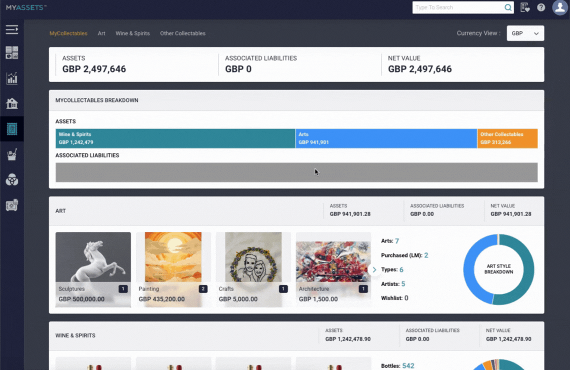This screenshot has height=370, width=570.
Task: Focus the Type To Search field
Action: (458, 7)
